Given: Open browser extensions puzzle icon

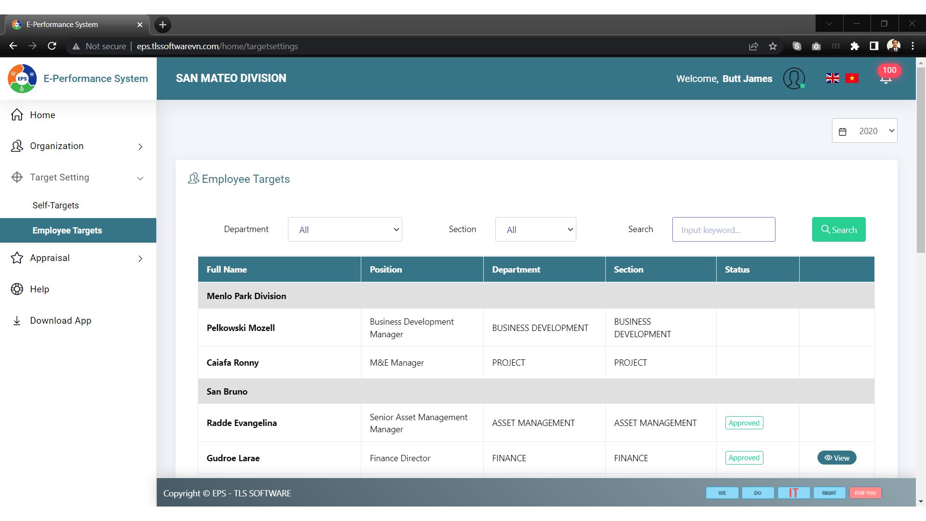Looking at the screenshot, I should tap(855, 46).
